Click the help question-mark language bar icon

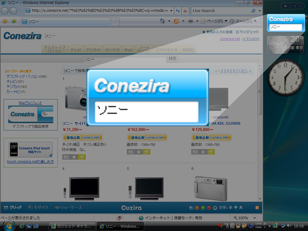(x=251, y=226)
